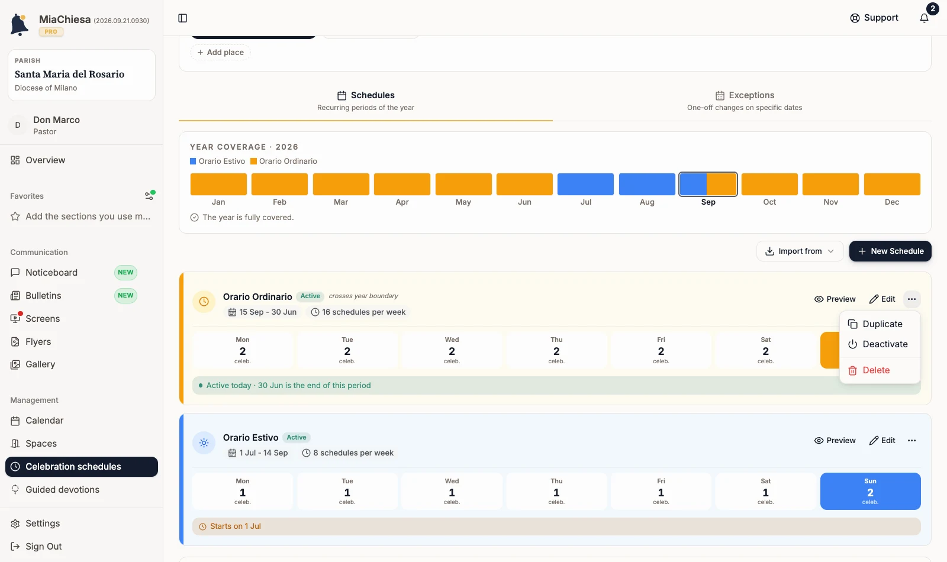947x562 pixels.
Task: Choose Delete in the context menu
Action: (x=880, y=370)
